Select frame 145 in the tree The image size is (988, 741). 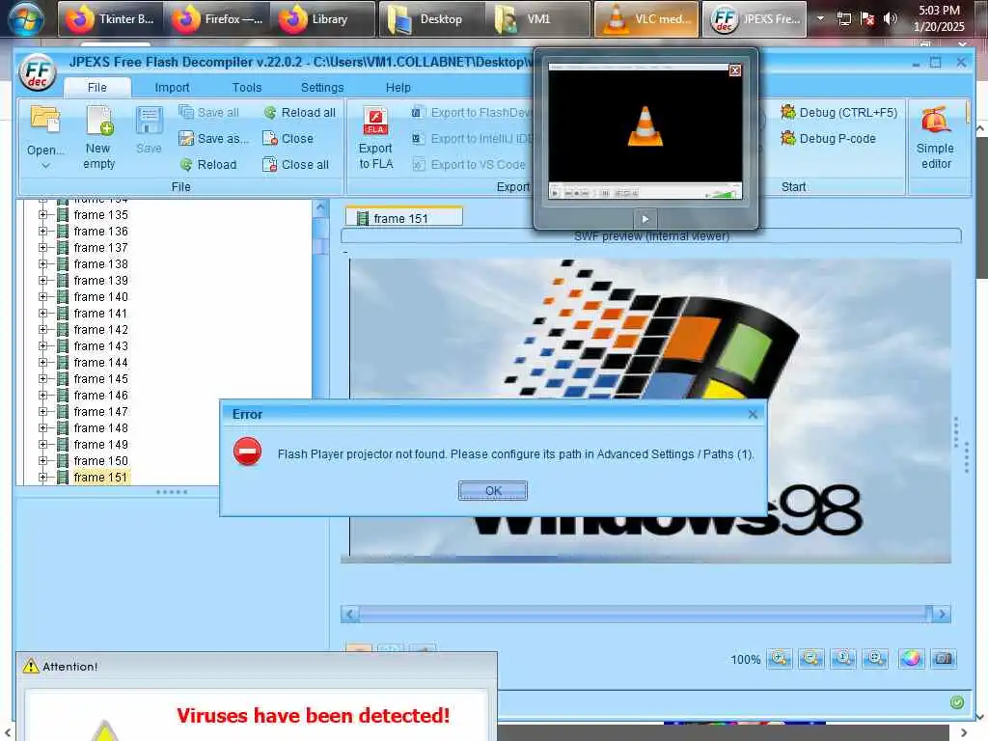point(100,378)
